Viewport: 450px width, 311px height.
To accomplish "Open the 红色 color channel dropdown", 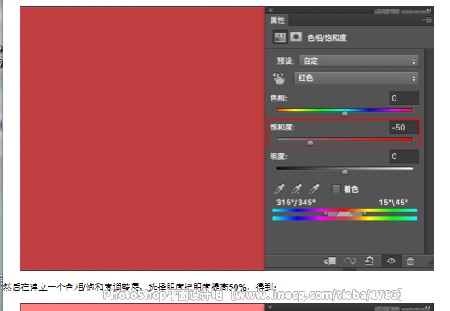I will click(x=356, y=78).
